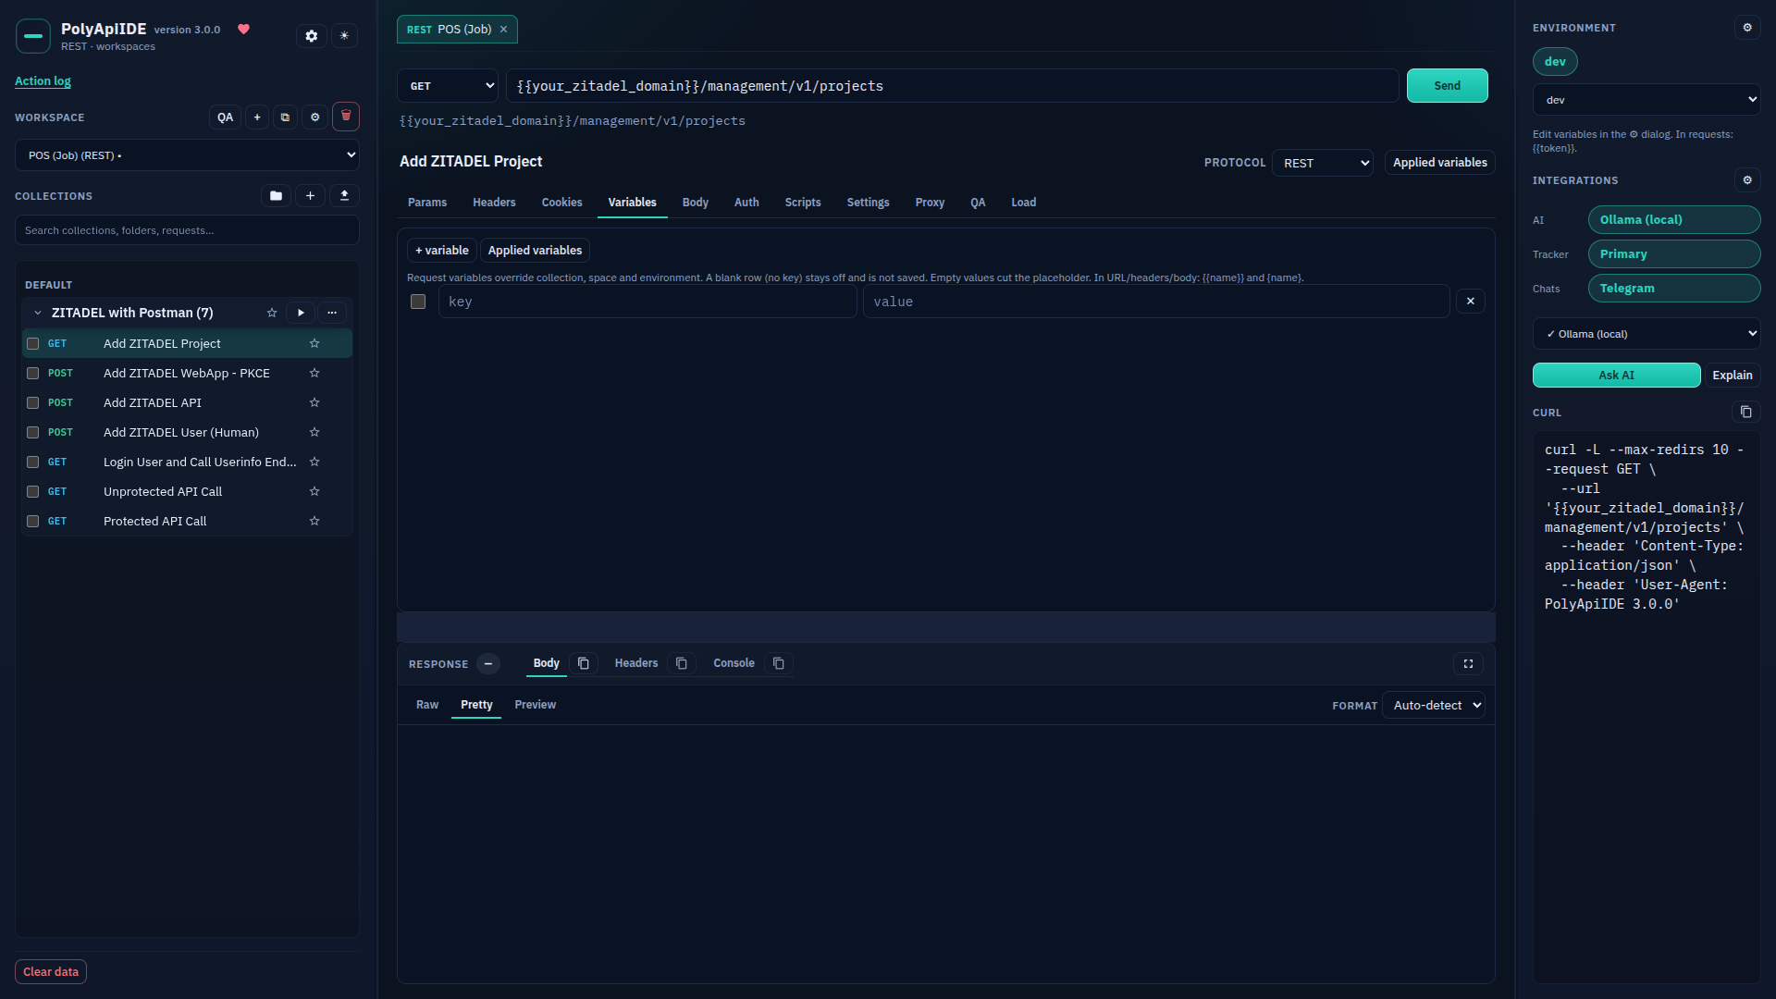This screenshot has width=1776, height=999.
Task: Open the dev environment dropdown
Action: [1646, 100]
